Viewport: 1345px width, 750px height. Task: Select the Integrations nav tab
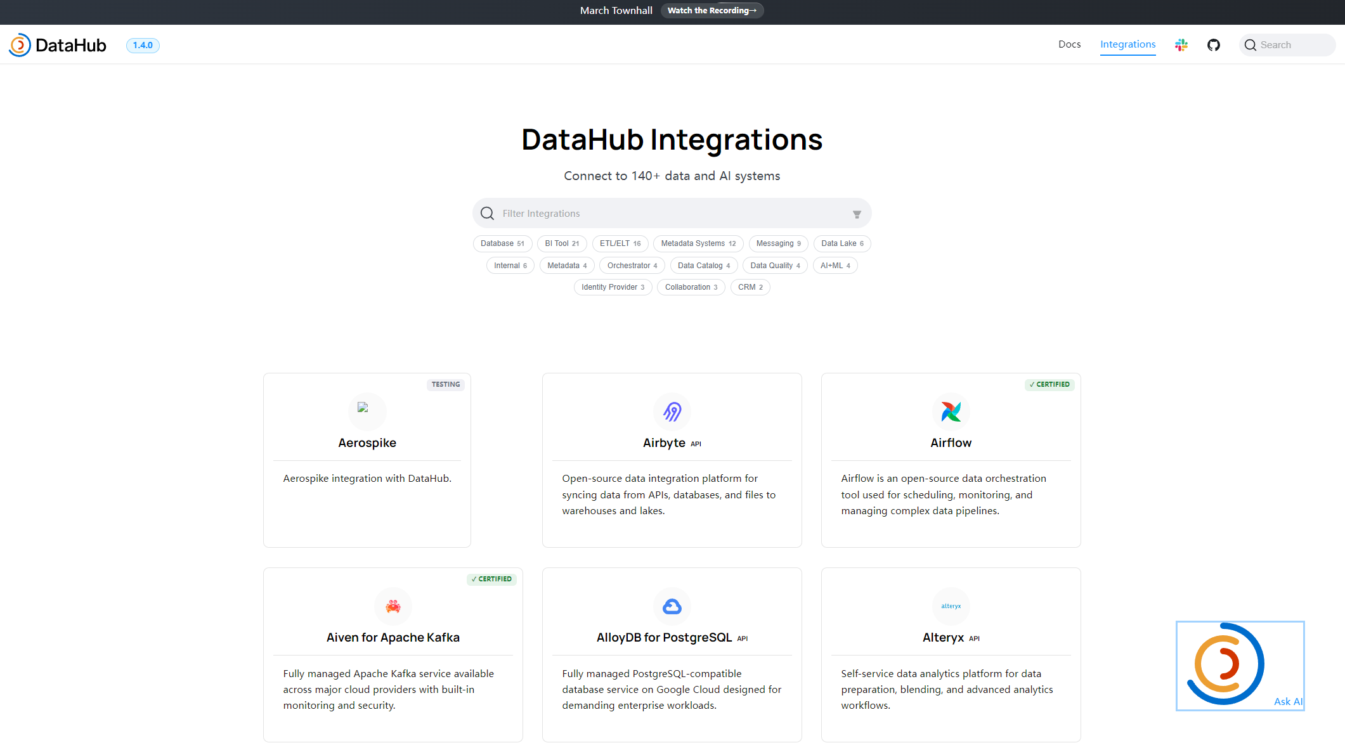pyautogui.click(x=1127, y=44)
